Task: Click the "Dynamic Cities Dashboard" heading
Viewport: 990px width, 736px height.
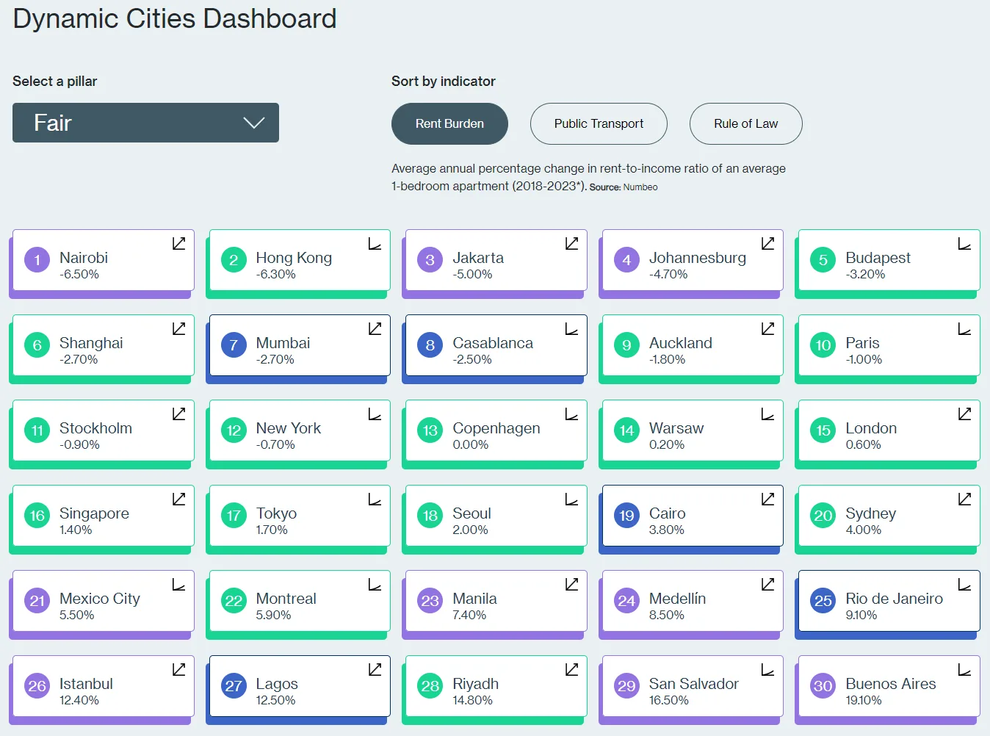Action: point(175,18)
